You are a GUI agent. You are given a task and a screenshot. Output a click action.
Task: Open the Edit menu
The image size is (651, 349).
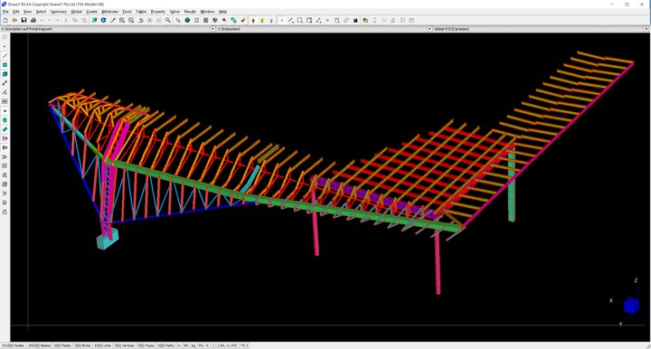(15, 12)
